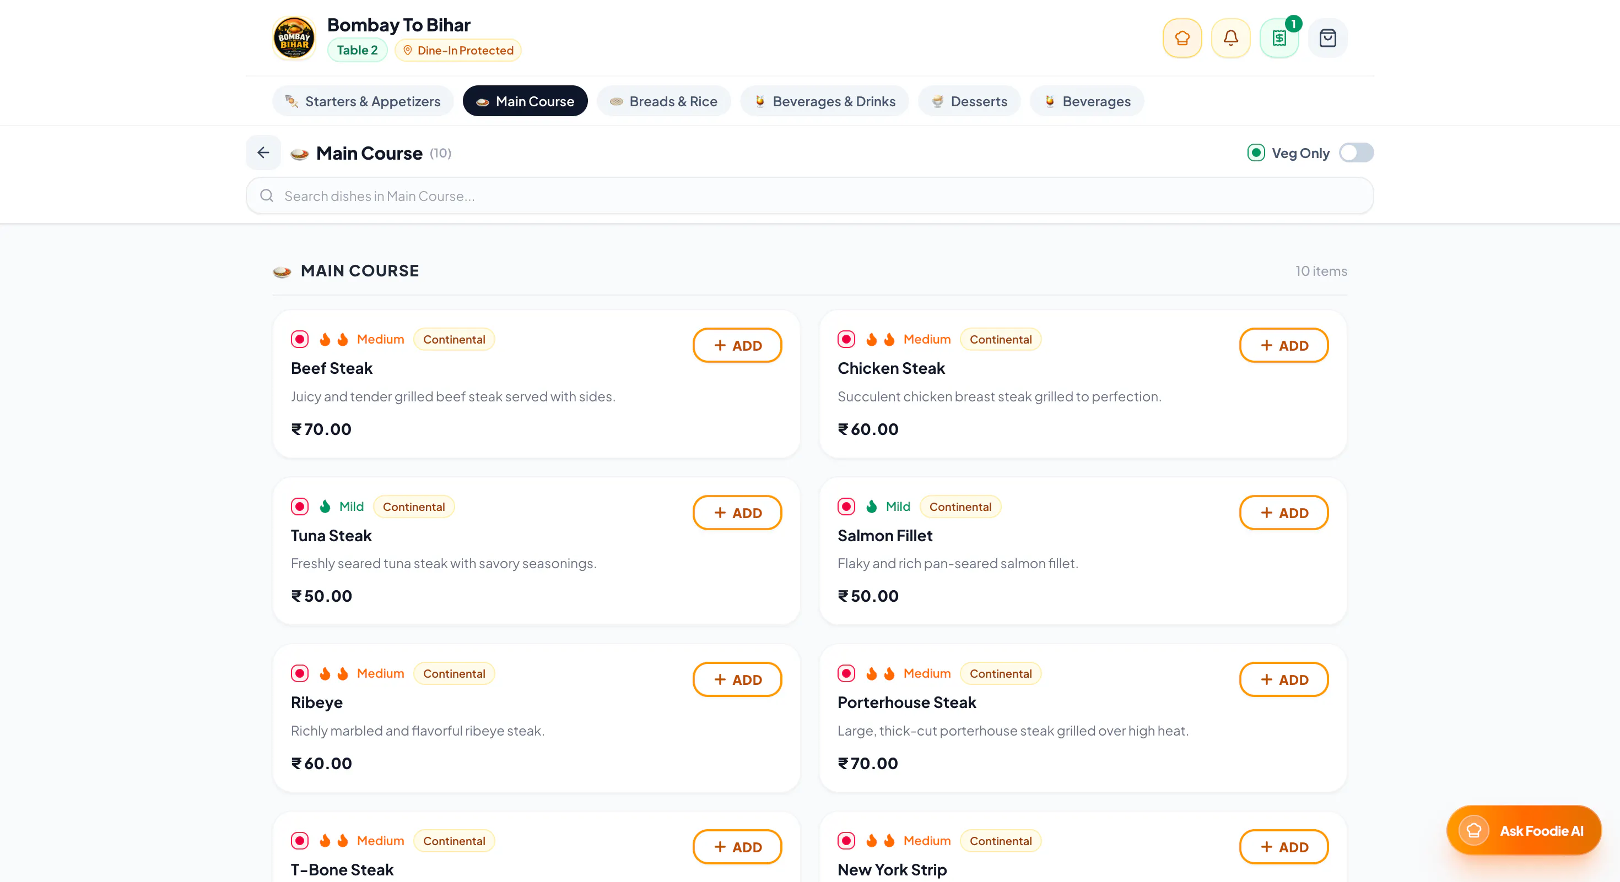Click the green Veg Only dot icon
Viewport: 1620px width, 882px height.
click(x=1256, y=153)
